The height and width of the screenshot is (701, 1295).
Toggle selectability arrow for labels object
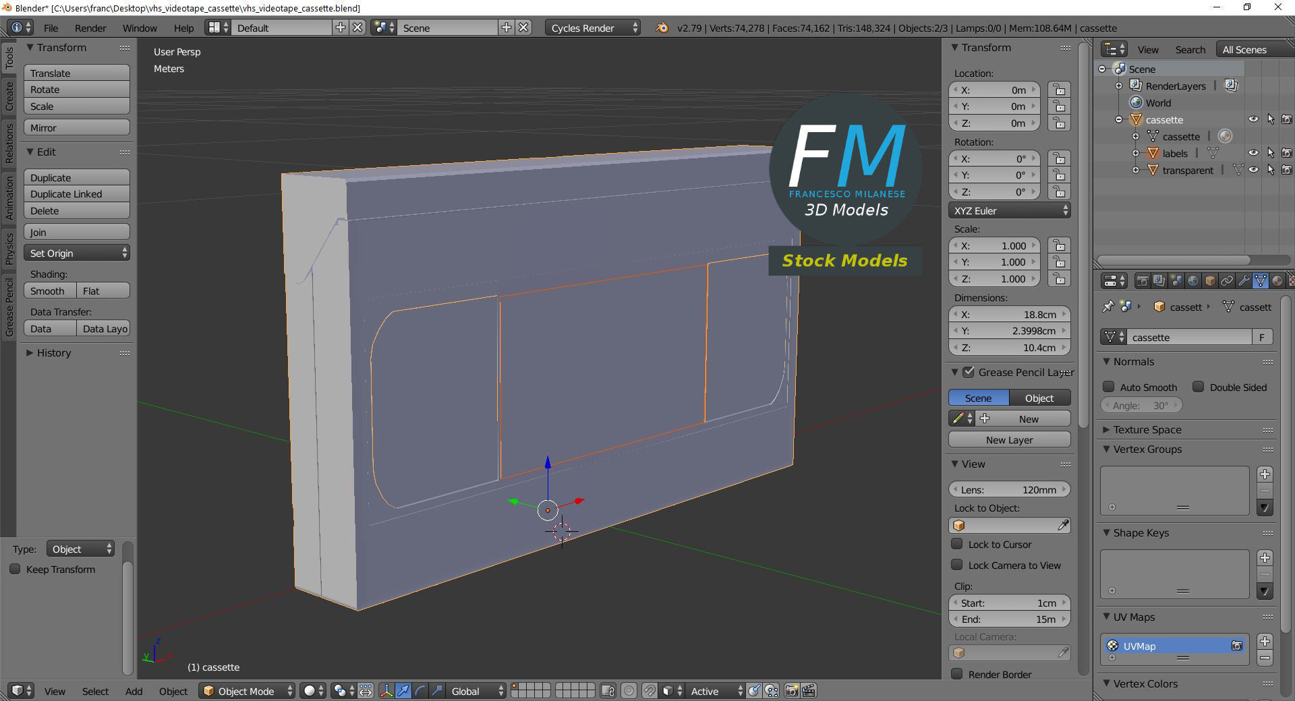(x=1271, y=153)
